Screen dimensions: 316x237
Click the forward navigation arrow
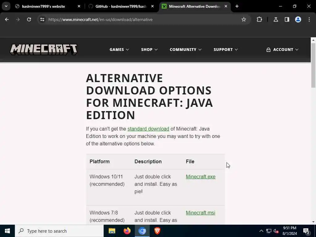18,19
